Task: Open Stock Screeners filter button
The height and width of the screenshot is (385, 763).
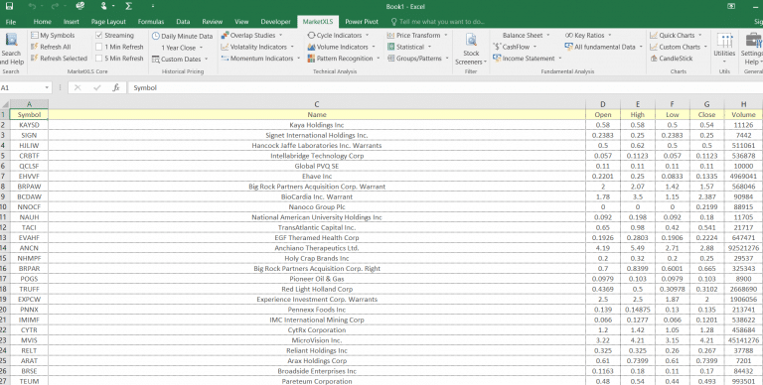Action: pyautogui.click(x=471, y=49)
